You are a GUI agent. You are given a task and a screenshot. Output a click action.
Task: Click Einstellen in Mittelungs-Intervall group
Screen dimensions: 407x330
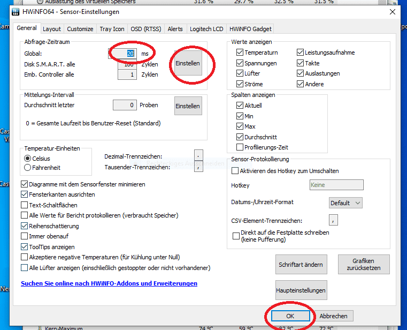188,106
